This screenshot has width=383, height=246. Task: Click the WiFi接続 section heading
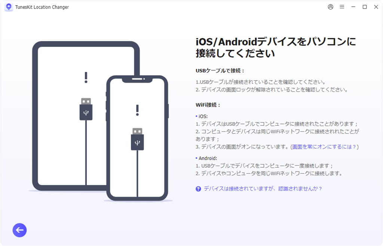coord(208,105)
